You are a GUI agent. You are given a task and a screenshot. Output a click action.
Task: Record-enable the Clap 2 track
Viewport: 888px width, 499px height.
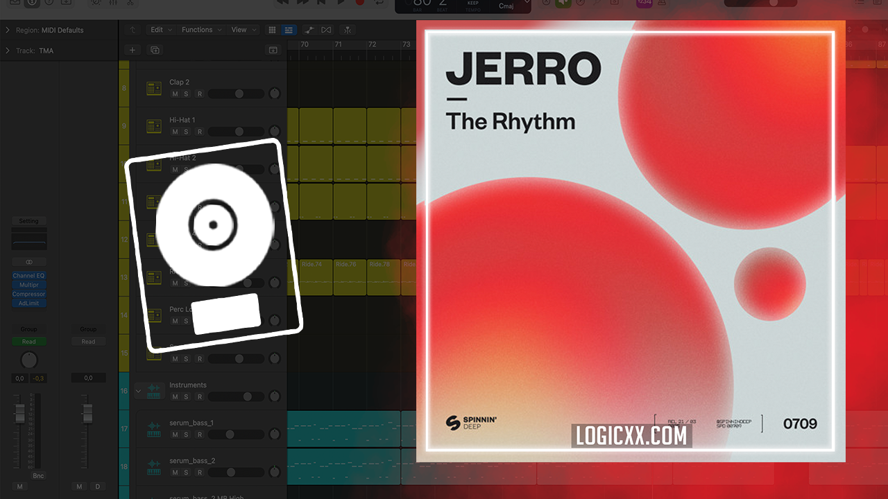click(x=200, y=94)
